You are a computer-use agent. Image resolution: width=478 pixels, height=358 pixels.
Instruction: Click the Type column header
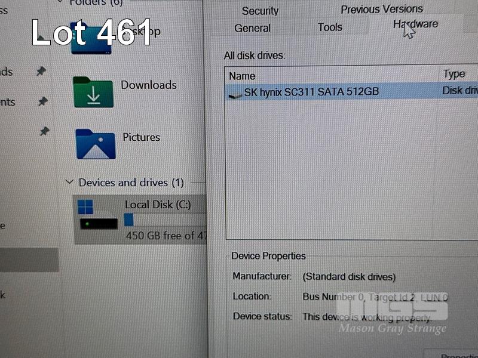coord(454,74)
